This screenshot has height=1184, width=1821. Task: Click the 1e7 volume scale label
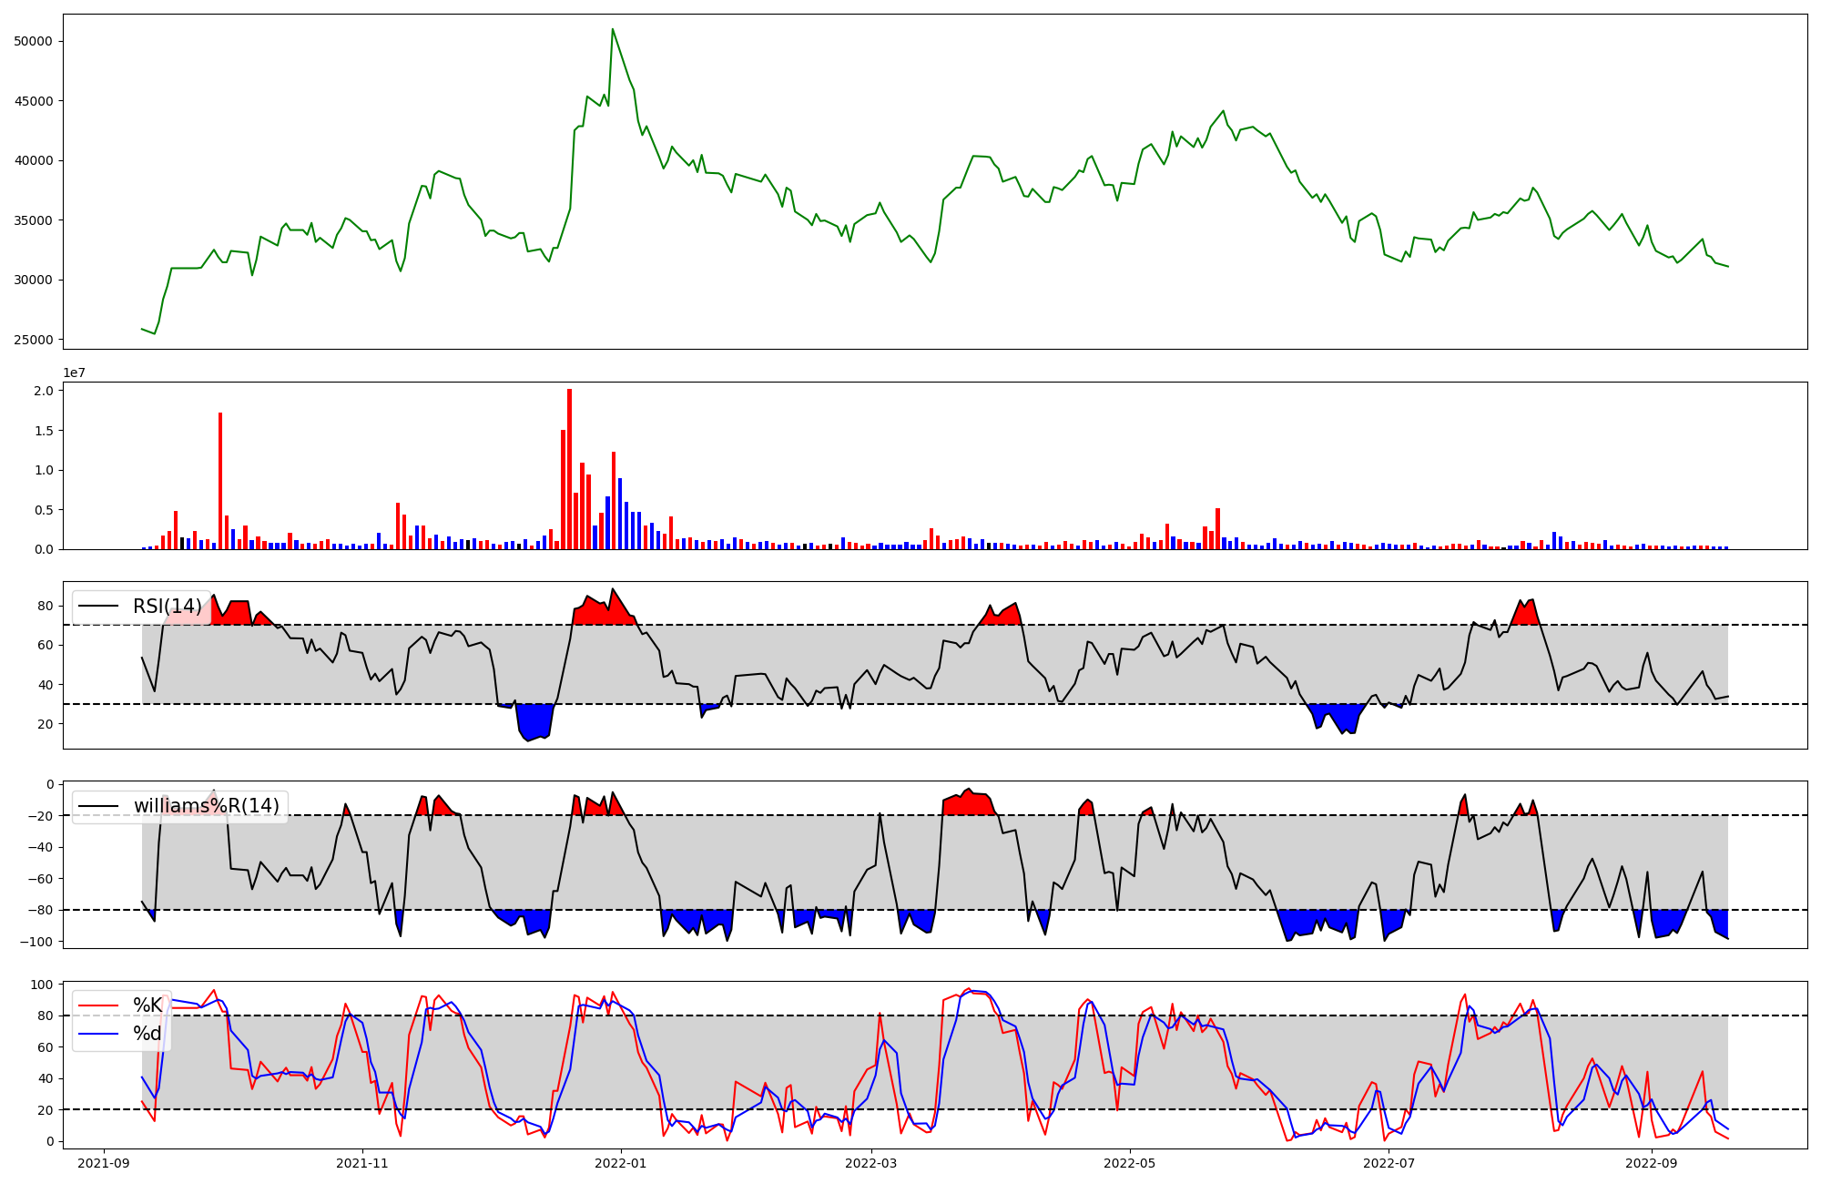point(75,373)
